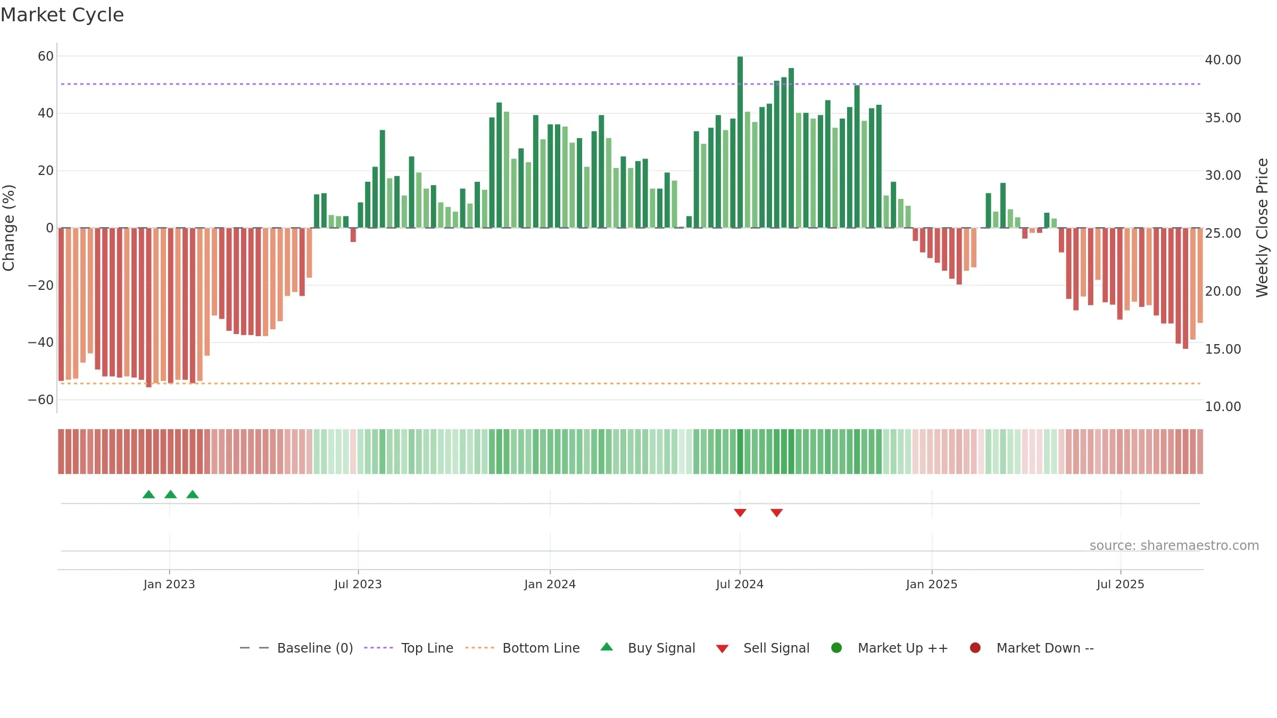This screenshot has width=1277, height=718.
Task: Click the 25.00 price axis value
Action: pos(1223,233)
